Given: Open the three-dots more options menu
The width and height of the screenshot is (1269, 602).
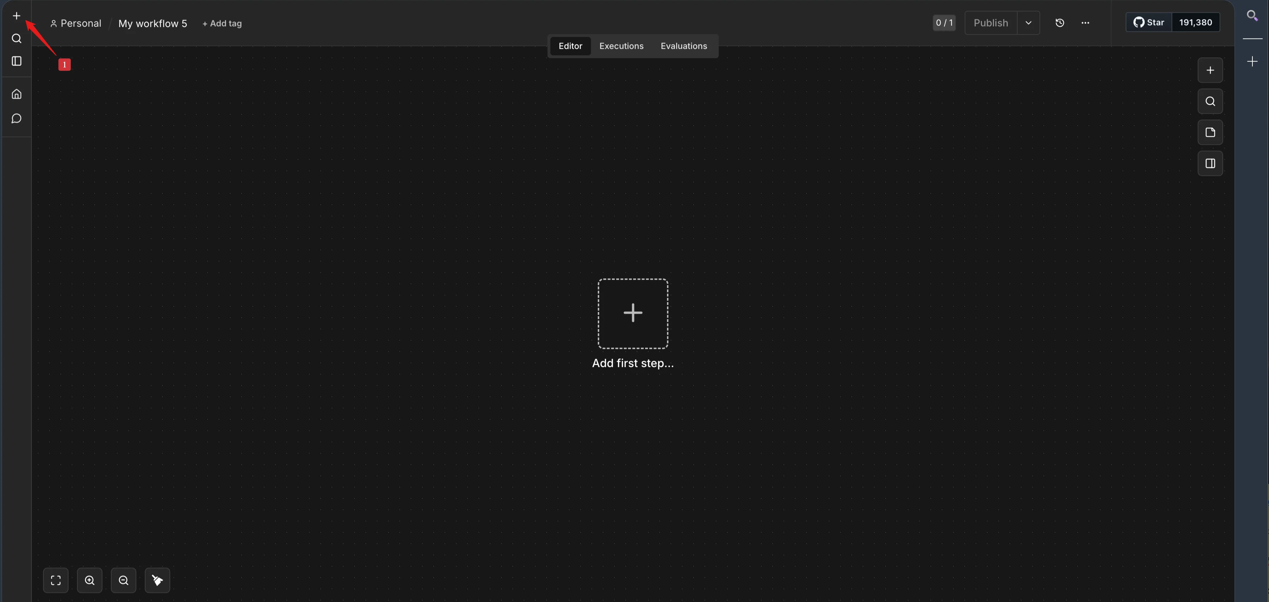Looking at the screenshot, I should pos(1085,23).
